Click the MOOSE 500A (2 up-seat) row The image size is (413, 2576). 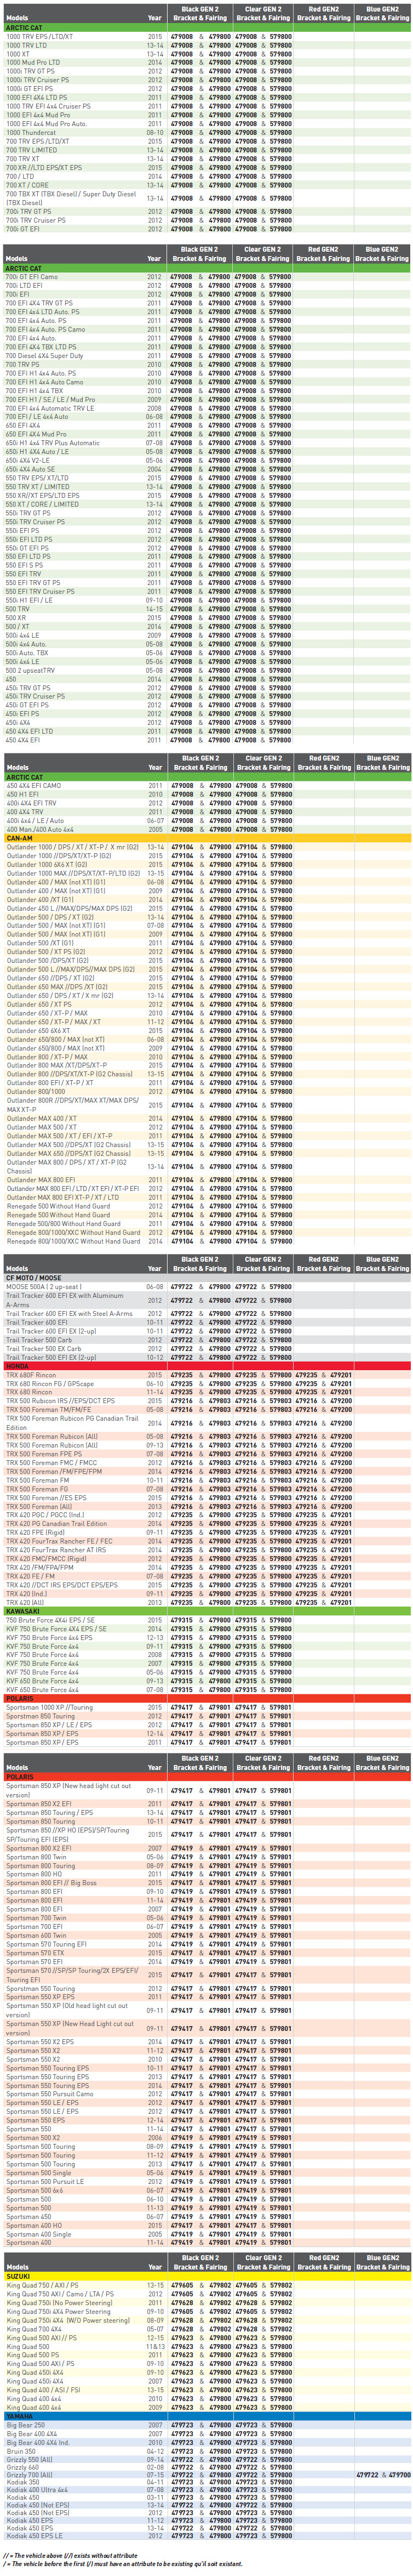tap(206, 1287)
